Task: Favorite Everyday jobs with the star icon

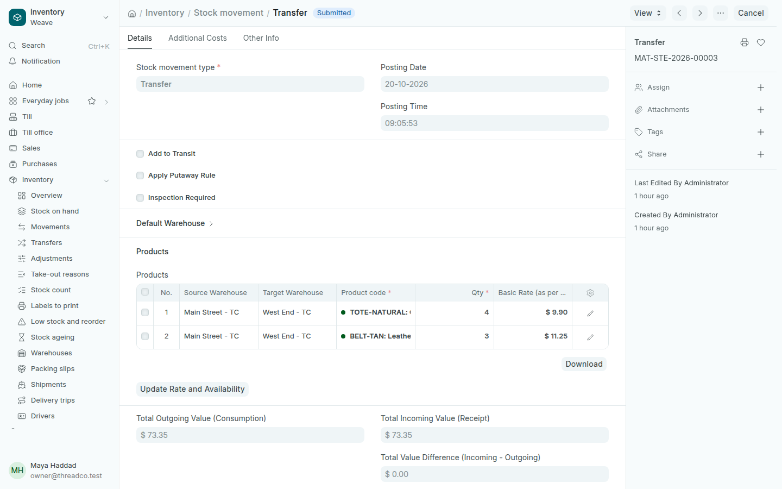Action: (92, 101)
